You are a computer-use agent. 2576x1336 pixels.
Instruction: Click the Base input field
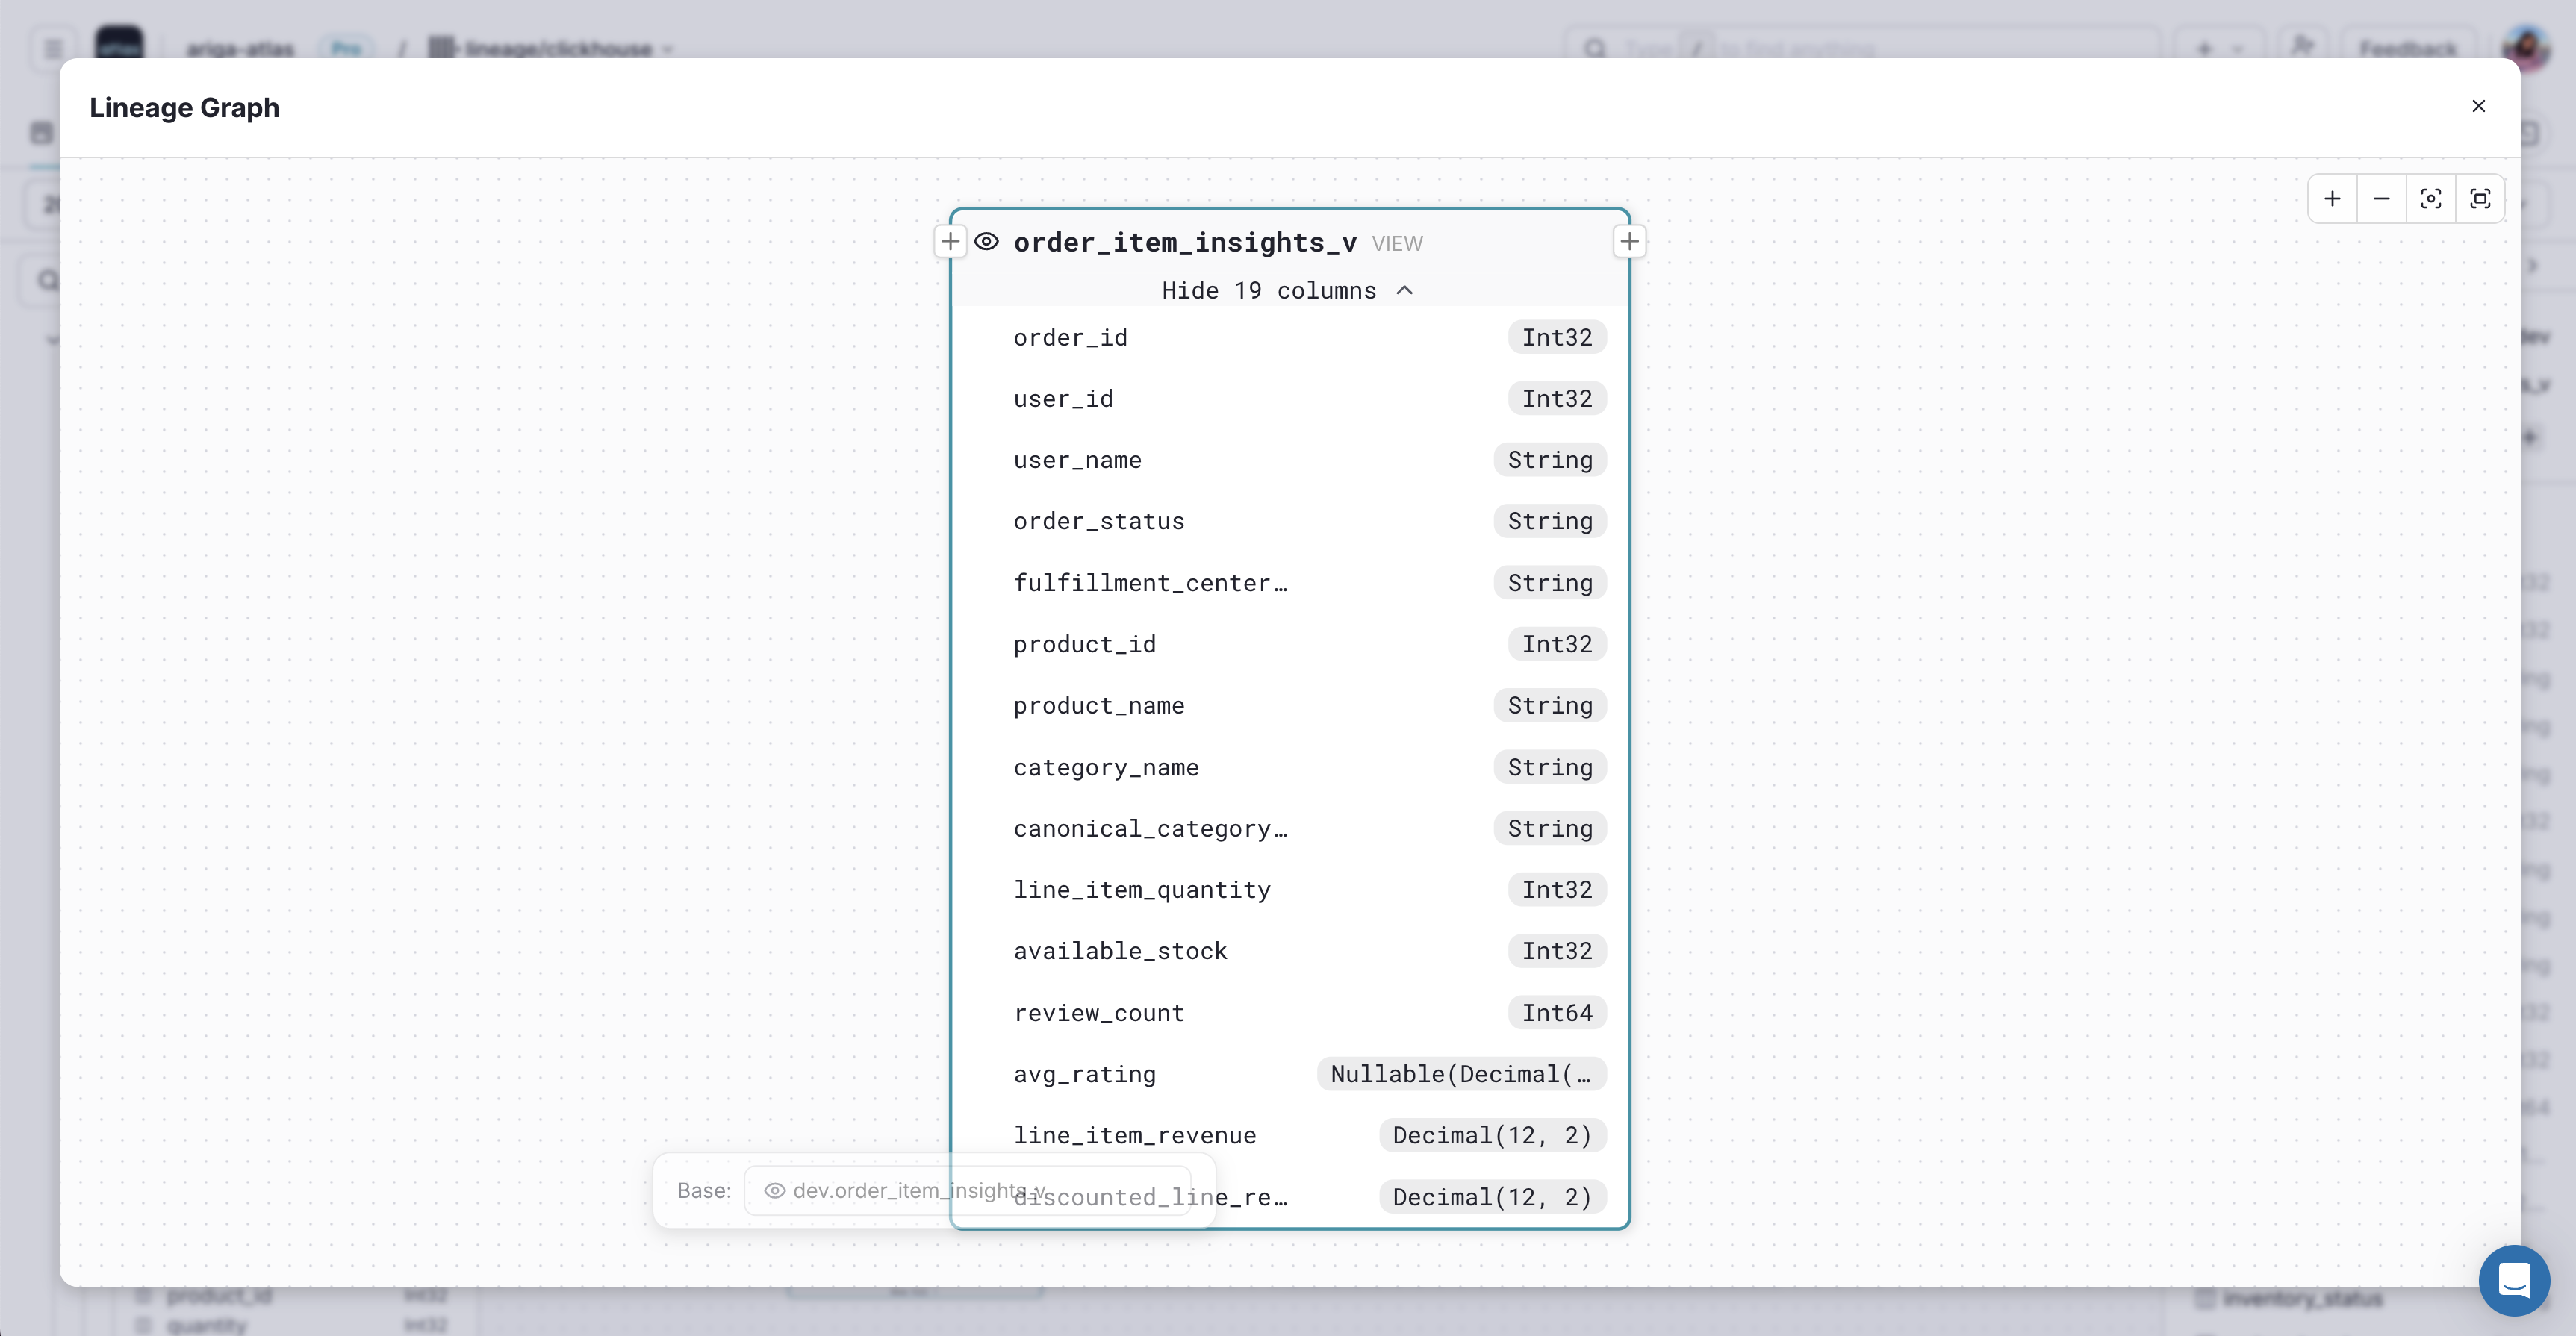point(930,1190)
